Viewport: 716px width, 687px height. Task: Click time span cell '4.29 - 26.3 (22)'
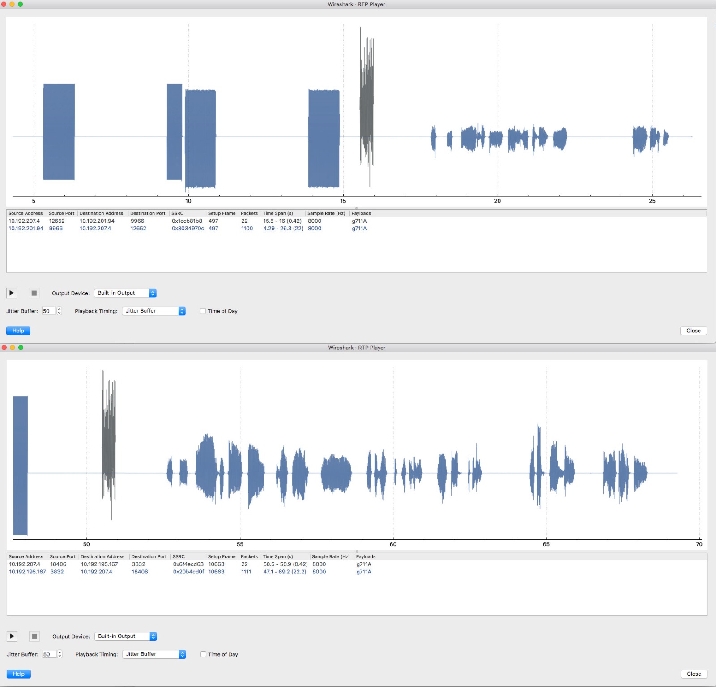283,229
